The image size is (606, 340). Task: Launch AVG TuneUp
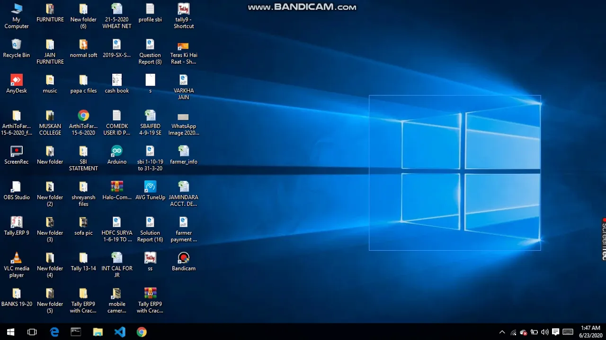tap(150, 190)
